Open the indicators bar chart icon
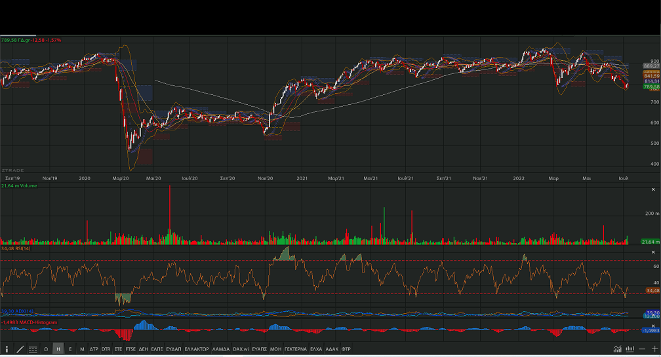 point(630,349)
